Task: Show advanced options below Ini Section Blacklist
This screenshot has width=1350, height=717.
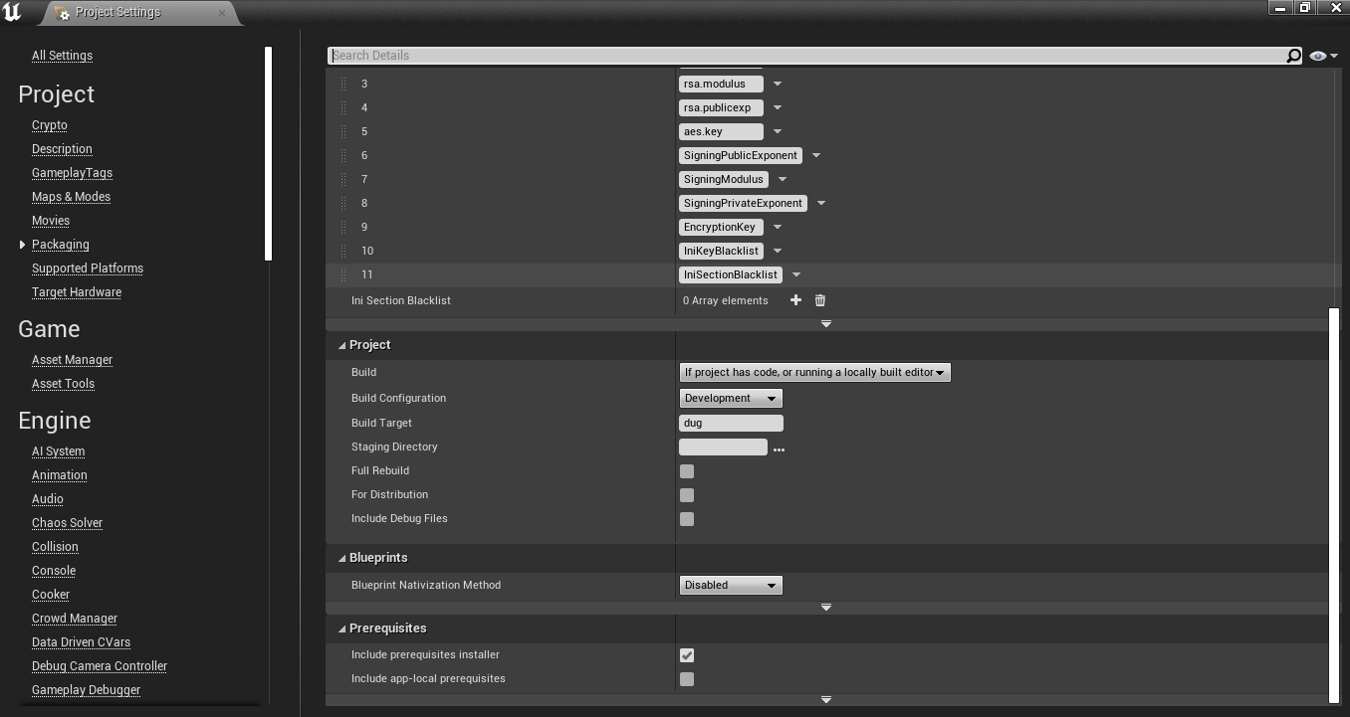Action: [826, 324]
